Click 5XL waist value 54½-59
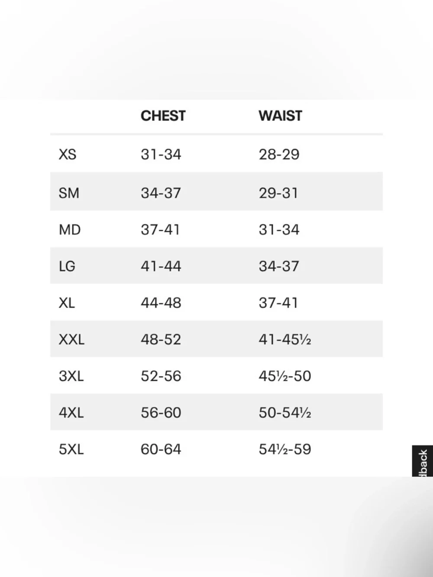 pyautogui.click(x=284, y=449)
